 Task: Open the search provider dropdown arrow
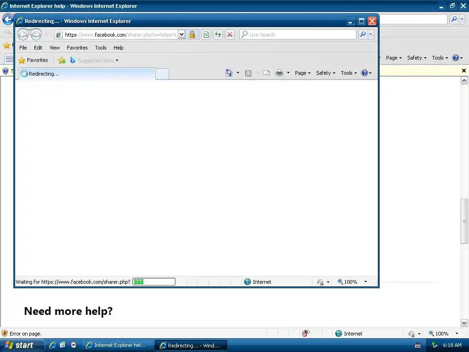[371, 35]
